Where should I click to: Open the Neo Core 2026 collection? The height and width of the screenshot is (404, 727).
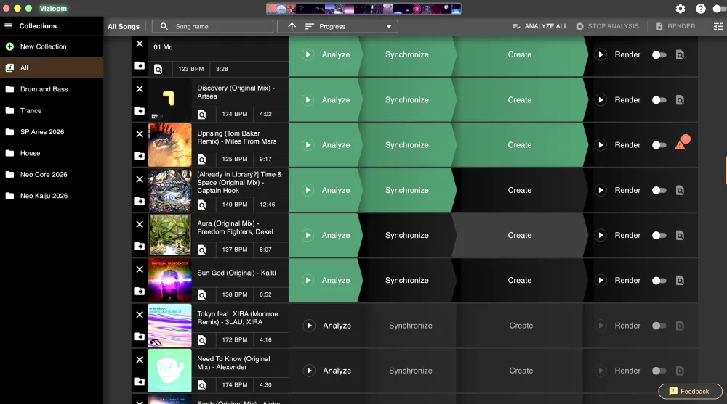[x=52, y=175]
